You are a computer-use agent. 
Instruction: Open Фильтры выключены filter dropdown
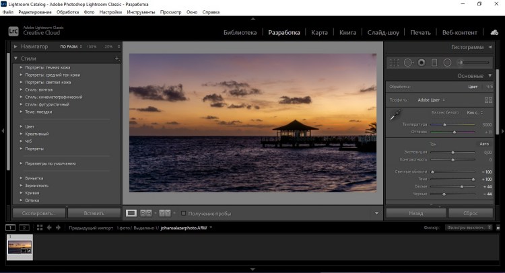[x=469, y=228]
